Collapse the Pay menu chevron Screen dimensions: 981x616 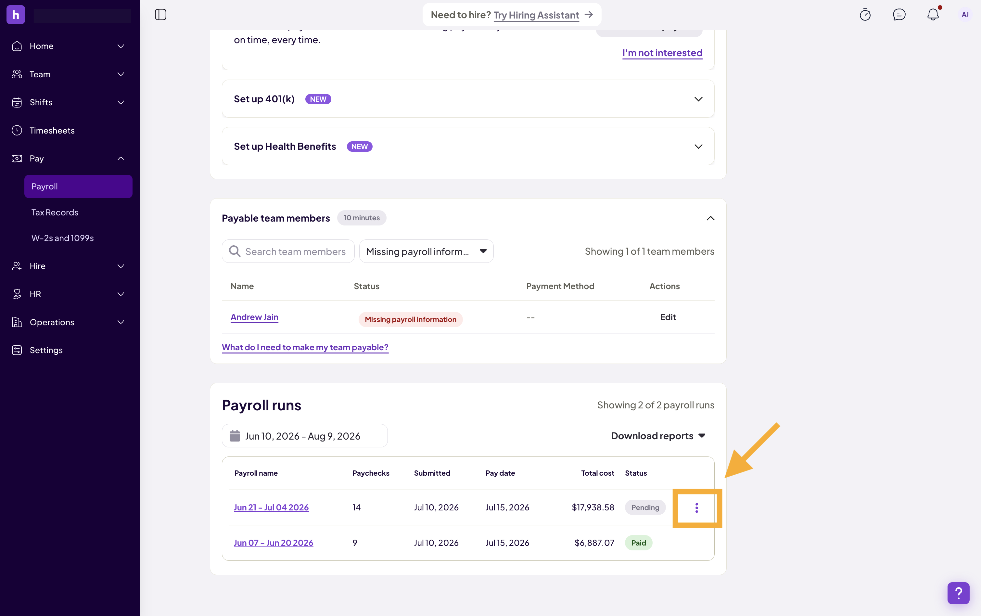coord(121,159)
